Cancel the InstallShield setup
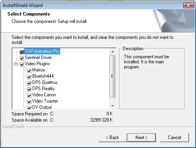Screen dimensions: 196x148 [174, 138]
